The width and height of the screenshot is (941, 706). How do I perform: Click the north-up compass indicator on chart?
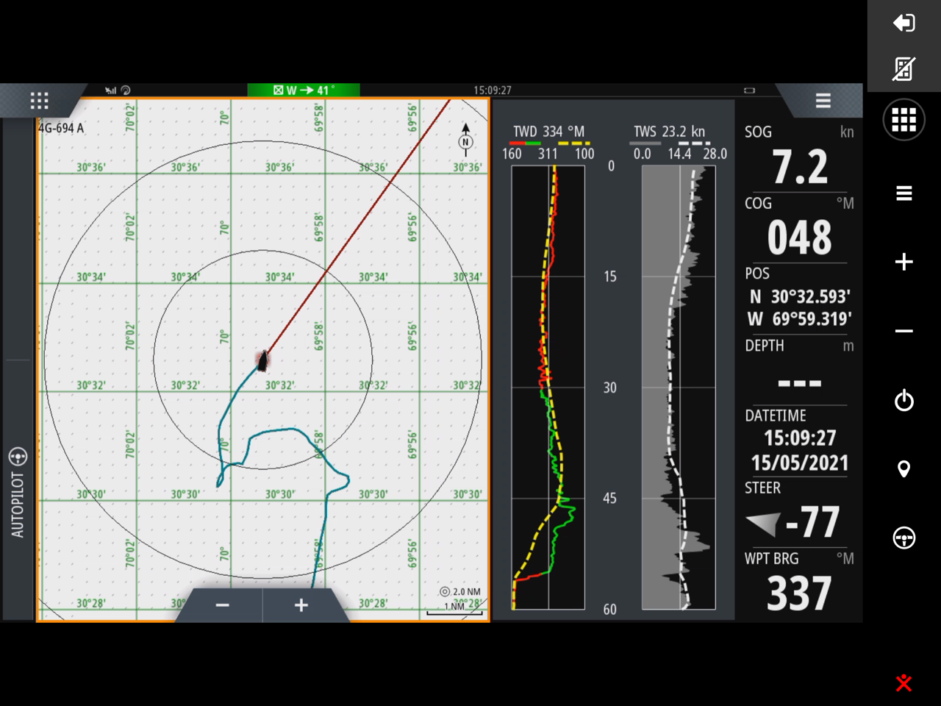(465, 139)
